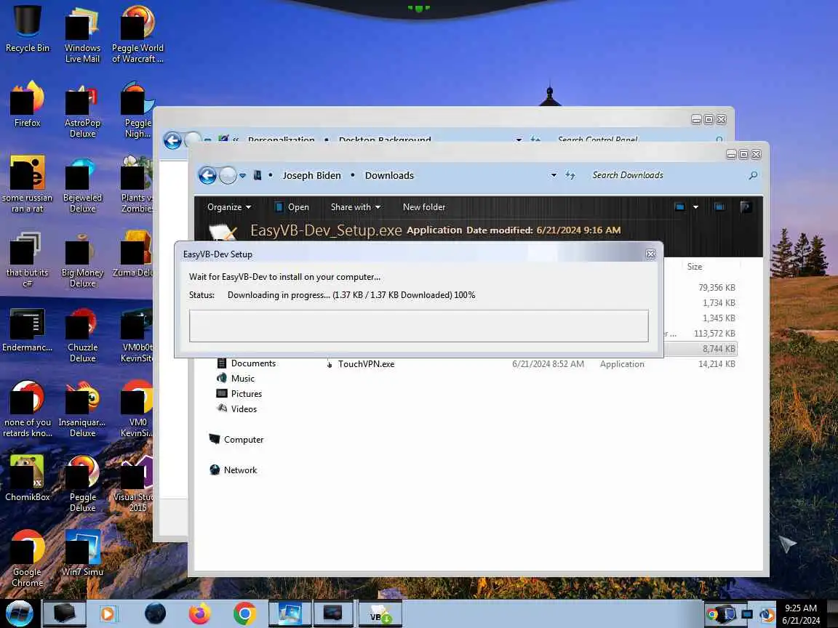Switch to EasyVB setup taskbar button

point(380,615)
